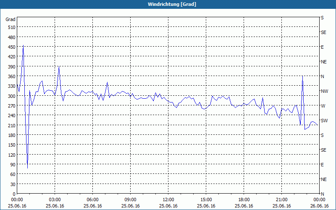Select the 210 degree axis label
This screenshot has width=336, height=210.
[12, 125]
